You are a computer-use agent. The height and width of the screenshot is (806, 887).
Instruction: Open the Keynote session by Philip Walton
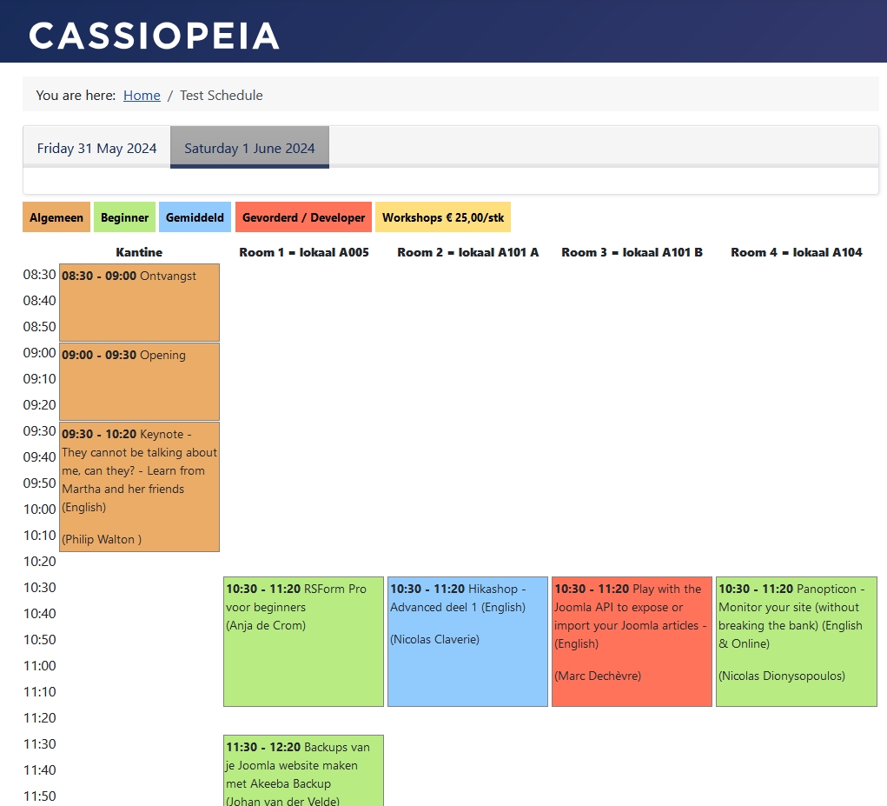click(139, 487)
